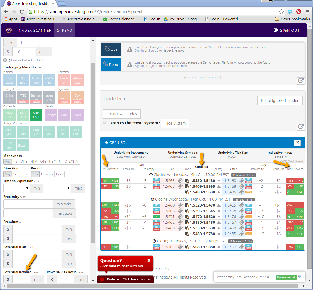
Task: Click chart icon next to Indicative Index value
Action: pyautogui.click(x=286, y=157)
